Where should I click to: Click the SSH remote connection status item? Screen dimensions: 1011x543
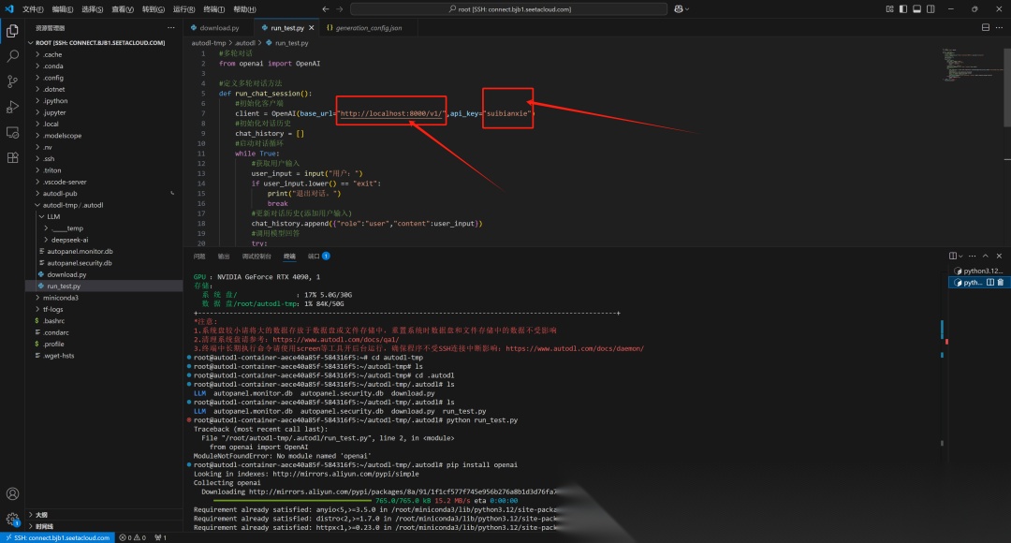(59, 537)
